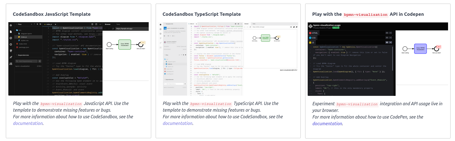Image resolution: width=455 pixels, height=141 pixels.
Task: Follow the documentation link in TypeScript Template card
Action: click(178, 123)
